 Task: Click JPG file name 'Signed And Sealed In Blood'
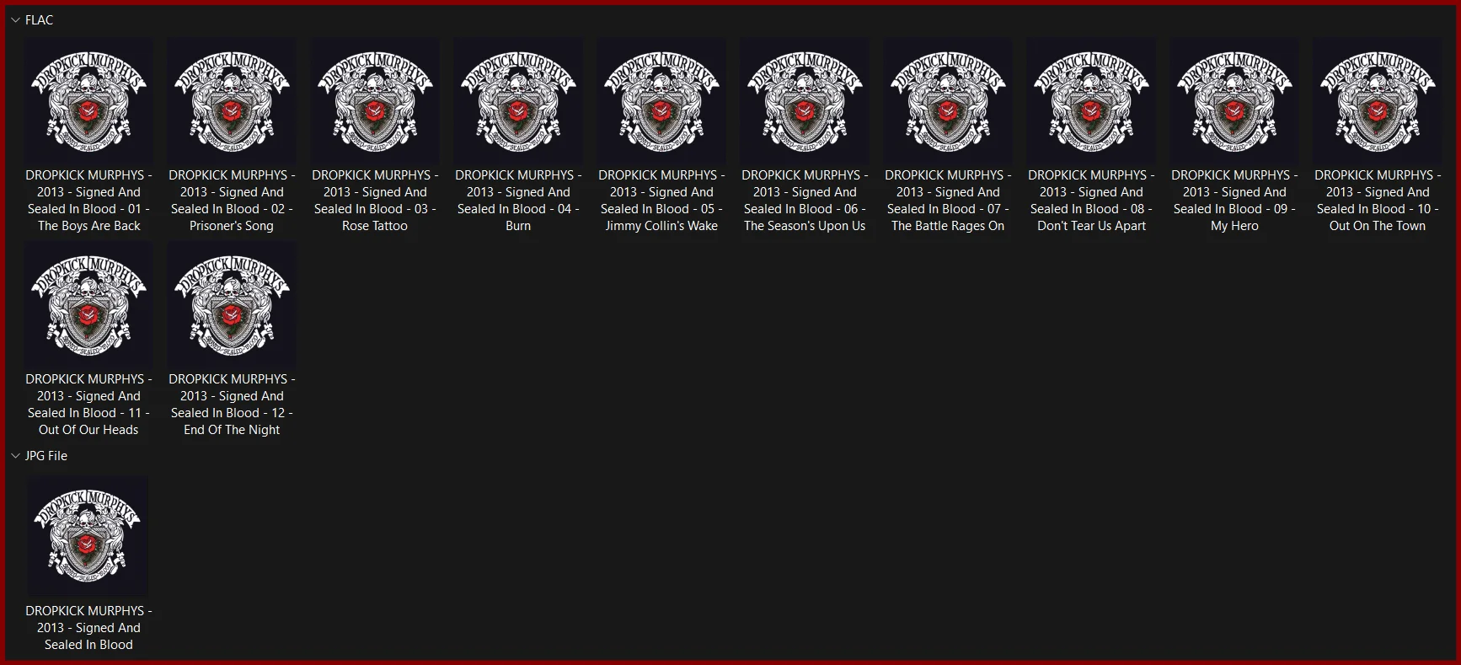point(88,628)
